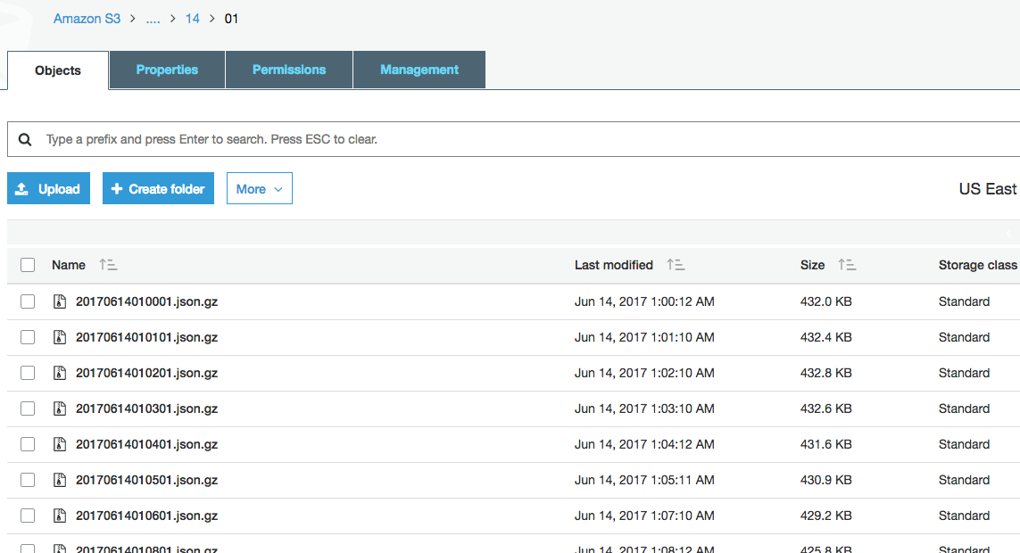Image resolution: width=1020 pixels, height=553 pixels.
Task: Switch to the Properties tab
Action: pos(167,70)
